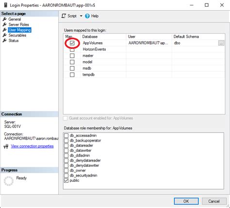Viewport: 230px width, 208px height.
Task: Click the blue Help question-mark icon
Action: (x=87, y=16)
